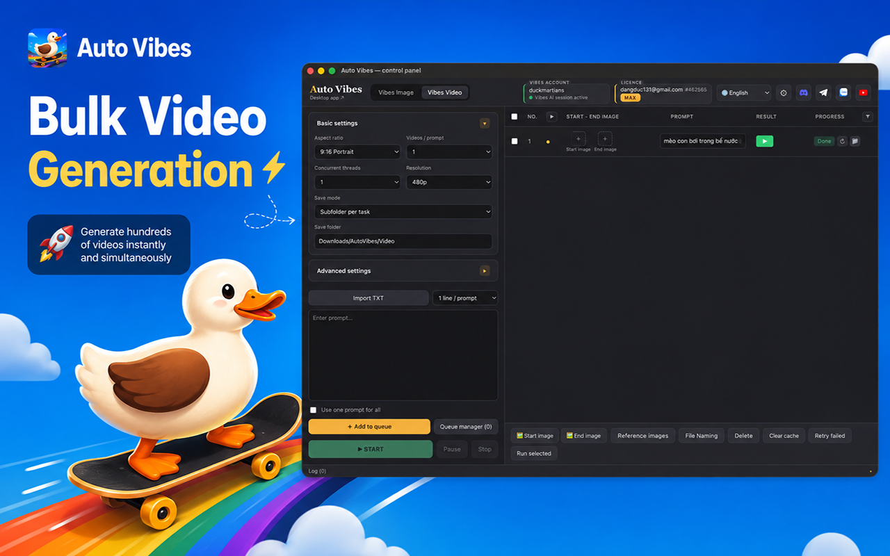The height and width of the screenshot is (556, 890).
Task: Change the Resolution dropdown from 480p
Action: [449, 182]
